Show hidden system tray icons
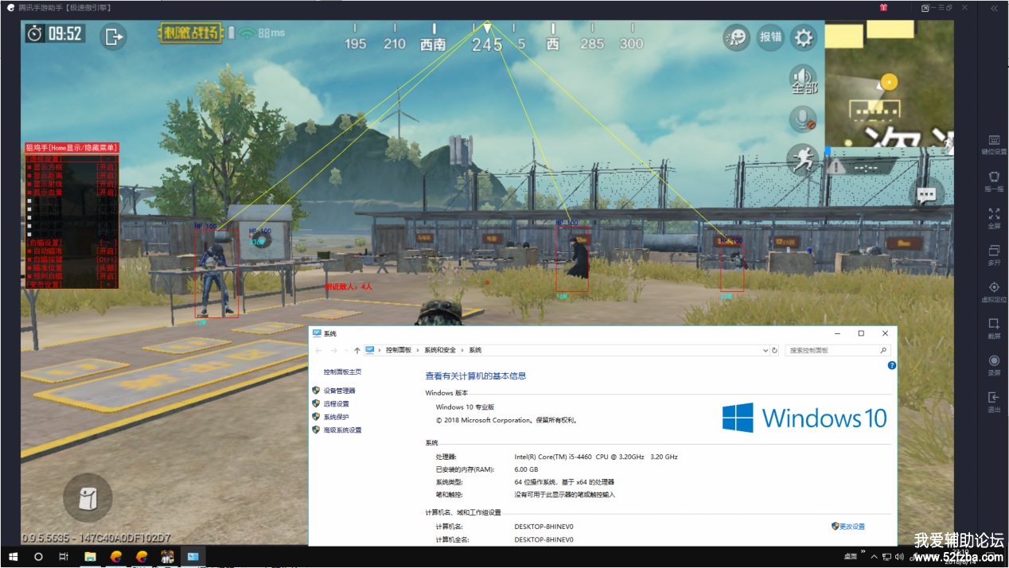The image size is (1009, 568). click(875, 557)
